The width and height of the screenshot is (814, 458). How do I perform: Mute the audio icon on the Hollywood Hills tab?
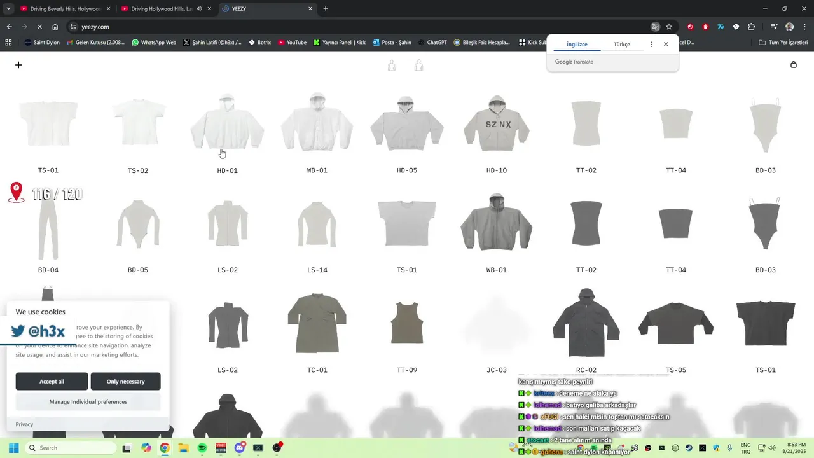pyautogui.click(x=199, y=9)
